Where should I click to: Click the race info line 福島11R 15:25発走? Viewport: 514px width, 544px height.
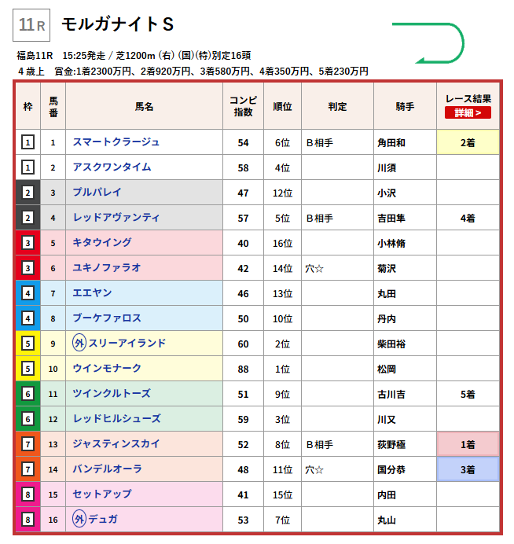point(134,55)
